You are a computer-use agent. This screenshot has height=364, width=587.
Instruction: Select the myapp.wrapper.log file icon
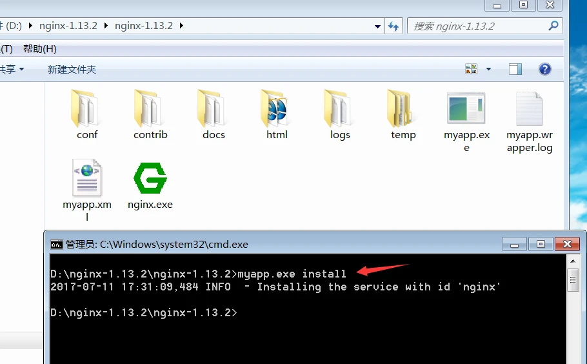coord(530,108)
